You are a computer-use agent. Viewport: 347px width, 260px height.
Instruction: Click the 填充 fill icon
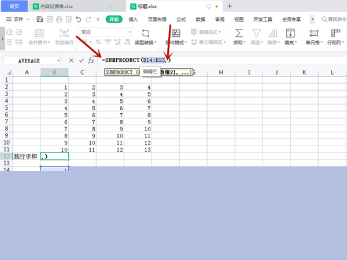[290, 33]
